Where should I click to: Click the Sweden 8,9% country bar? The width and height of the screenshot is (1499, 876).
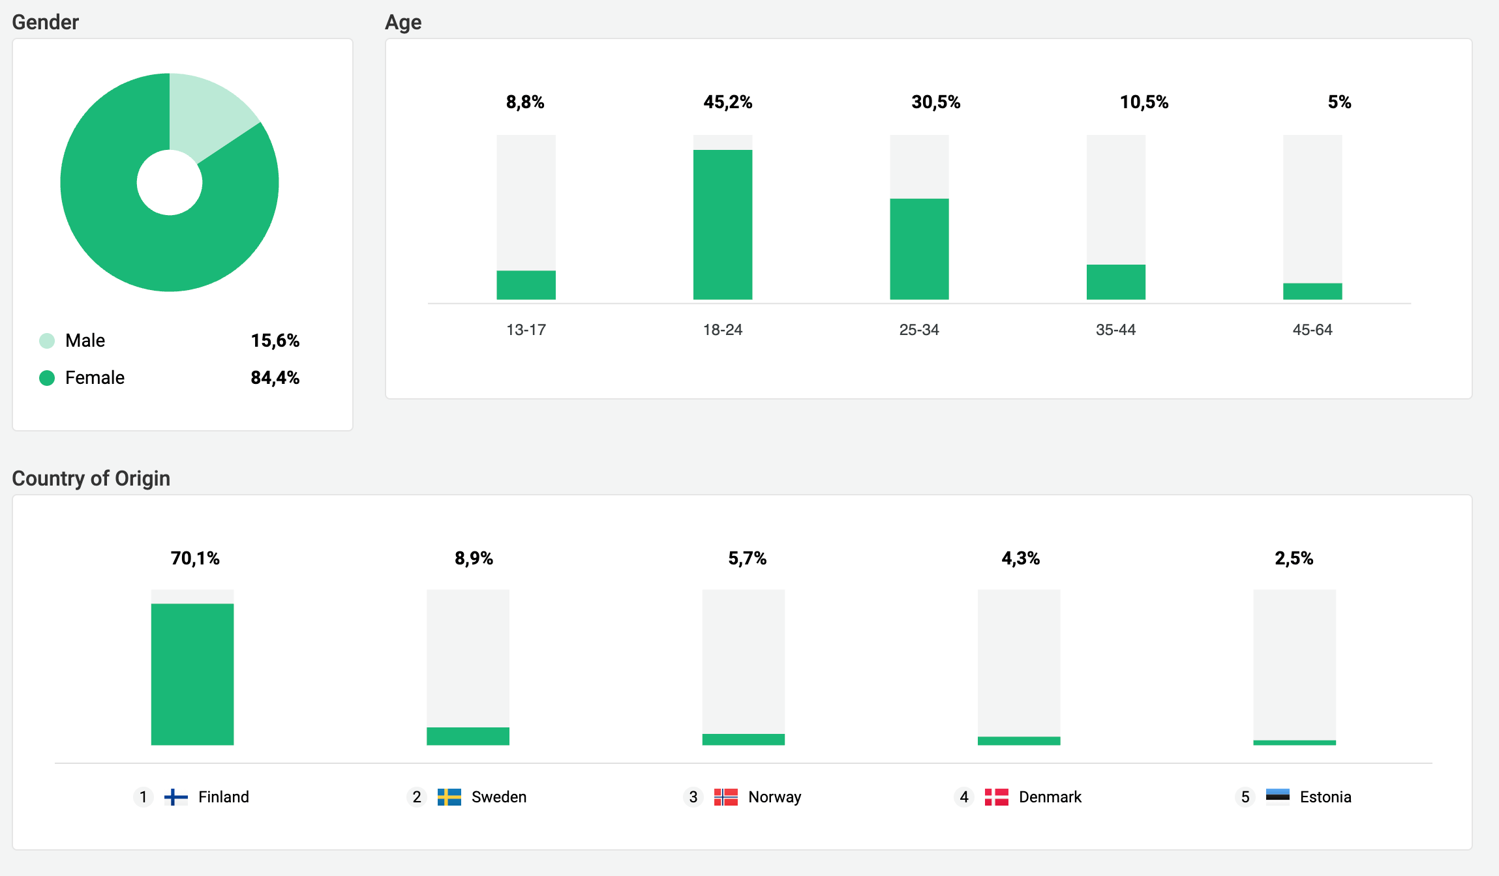468,736
